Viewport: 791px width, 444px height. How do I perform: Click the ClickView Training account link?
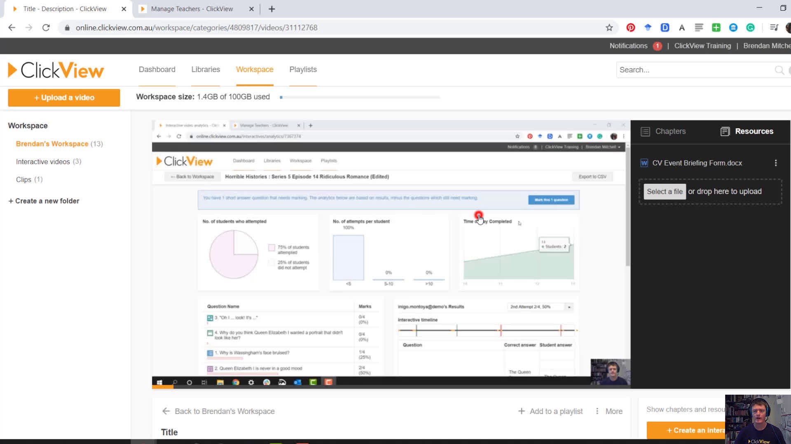tap(702, 46)
